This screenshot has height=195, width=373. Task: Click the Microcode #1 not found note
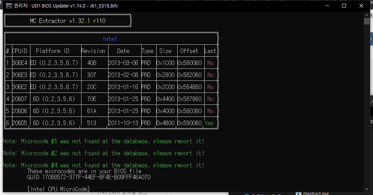[x=104, y=141]
